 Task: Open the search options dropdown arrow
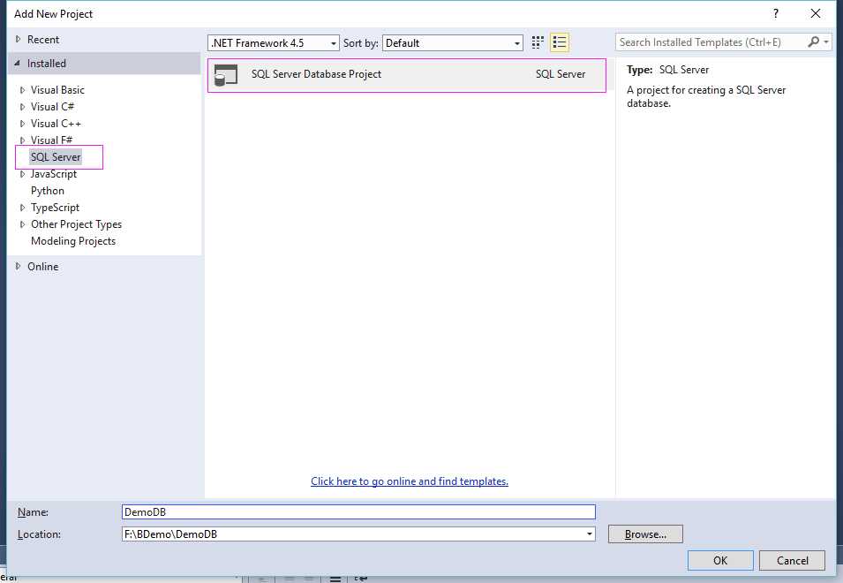(826, 42)
